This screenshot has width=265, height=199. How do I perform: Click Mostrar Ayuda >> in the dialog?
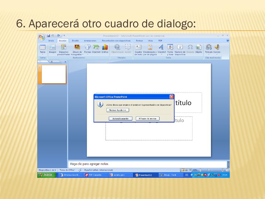tap(118, 110)
